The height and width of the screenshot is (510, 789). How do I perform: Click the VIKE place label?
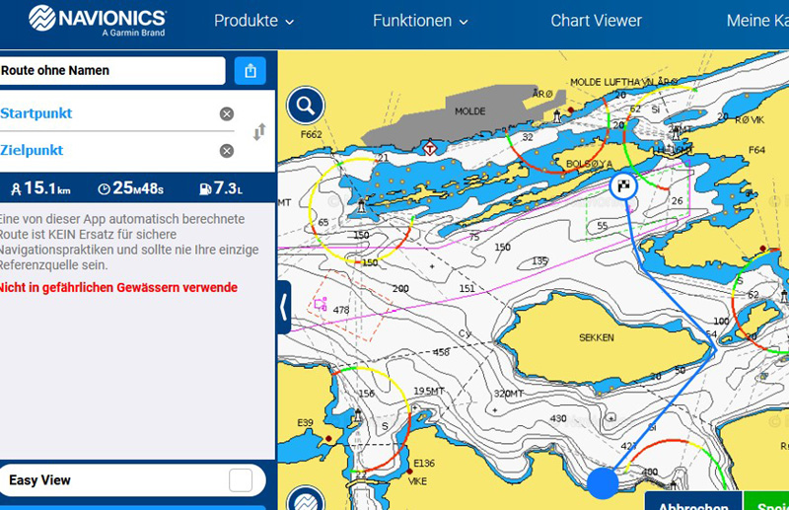pyautogui.click(x=417, y=481)
